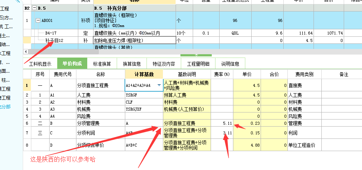Click the CLF calculation base cell
362x170 pixels.
pyautogui.click(x=144, y=102)
